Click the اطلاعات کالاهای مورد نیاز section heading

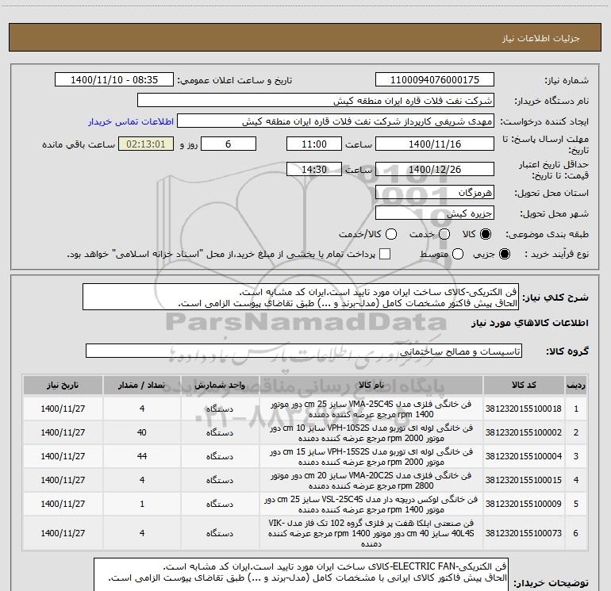(x=530, y=323)
